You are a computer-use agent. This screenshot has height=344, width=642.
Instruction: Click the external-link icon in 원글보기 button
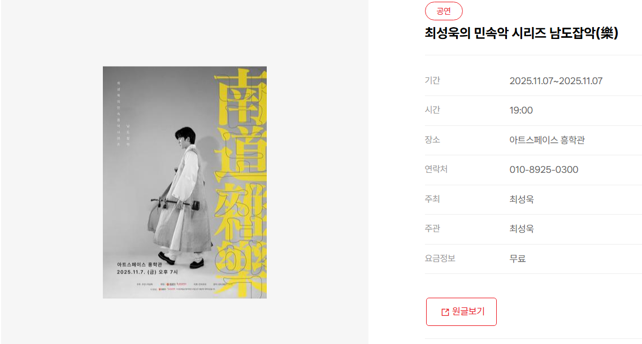click(x=445, y=312)
